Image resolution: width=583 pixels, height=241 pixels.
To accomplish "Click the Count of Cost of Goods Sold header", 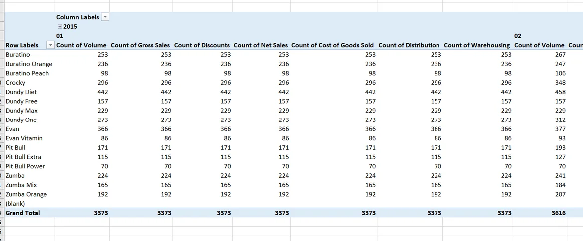I will (333, 45).
